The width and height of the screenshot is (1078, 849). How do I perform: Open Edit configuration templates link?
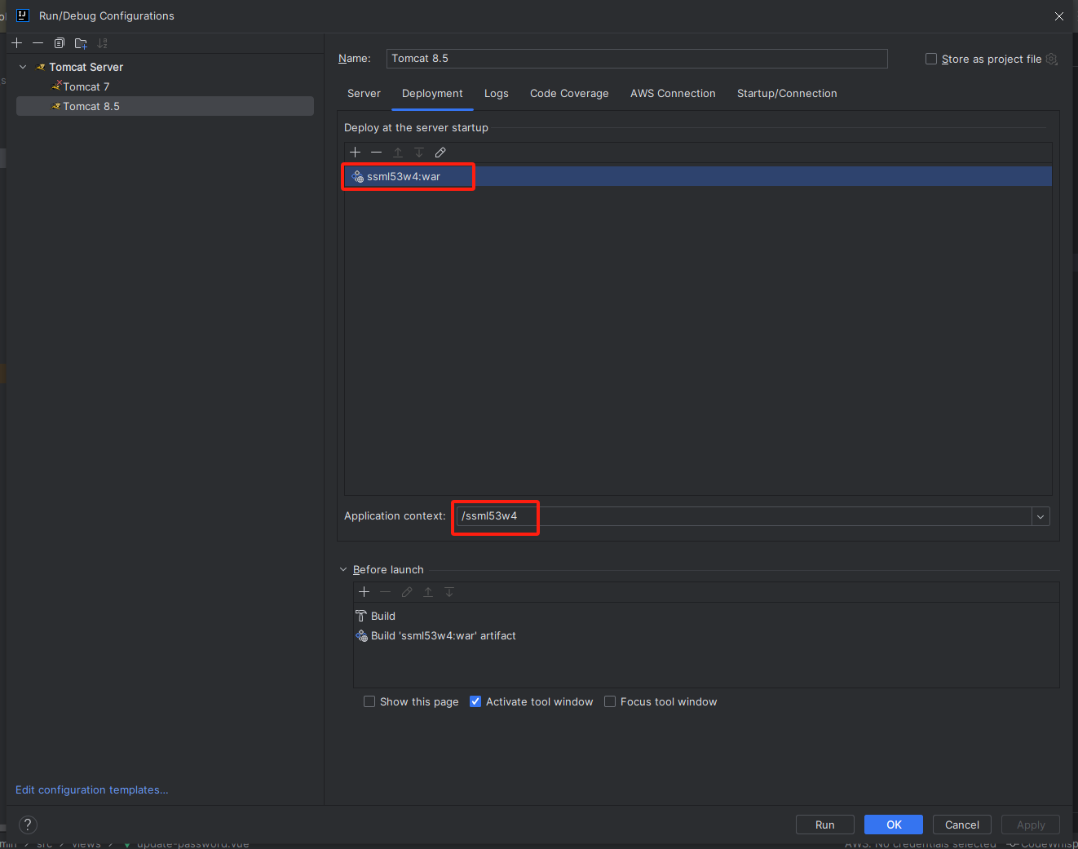[92, 789]
